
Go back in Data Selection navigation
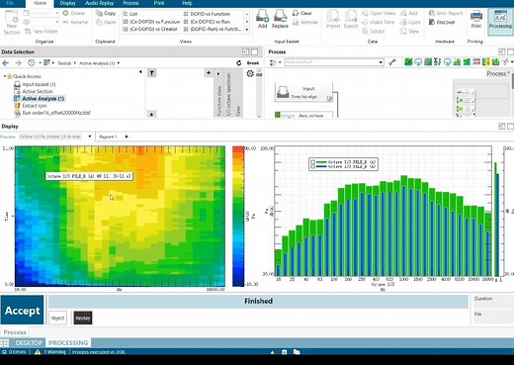coord(6,63)
